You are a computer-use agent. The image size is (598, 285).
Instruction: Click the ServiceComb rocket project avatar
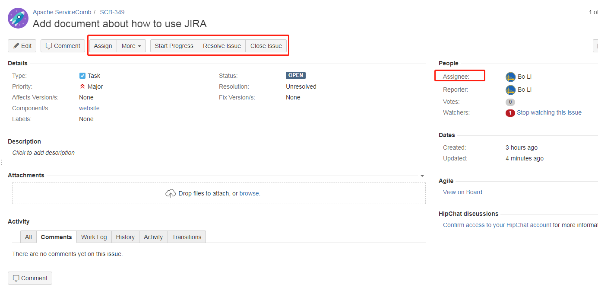point(18,18)
